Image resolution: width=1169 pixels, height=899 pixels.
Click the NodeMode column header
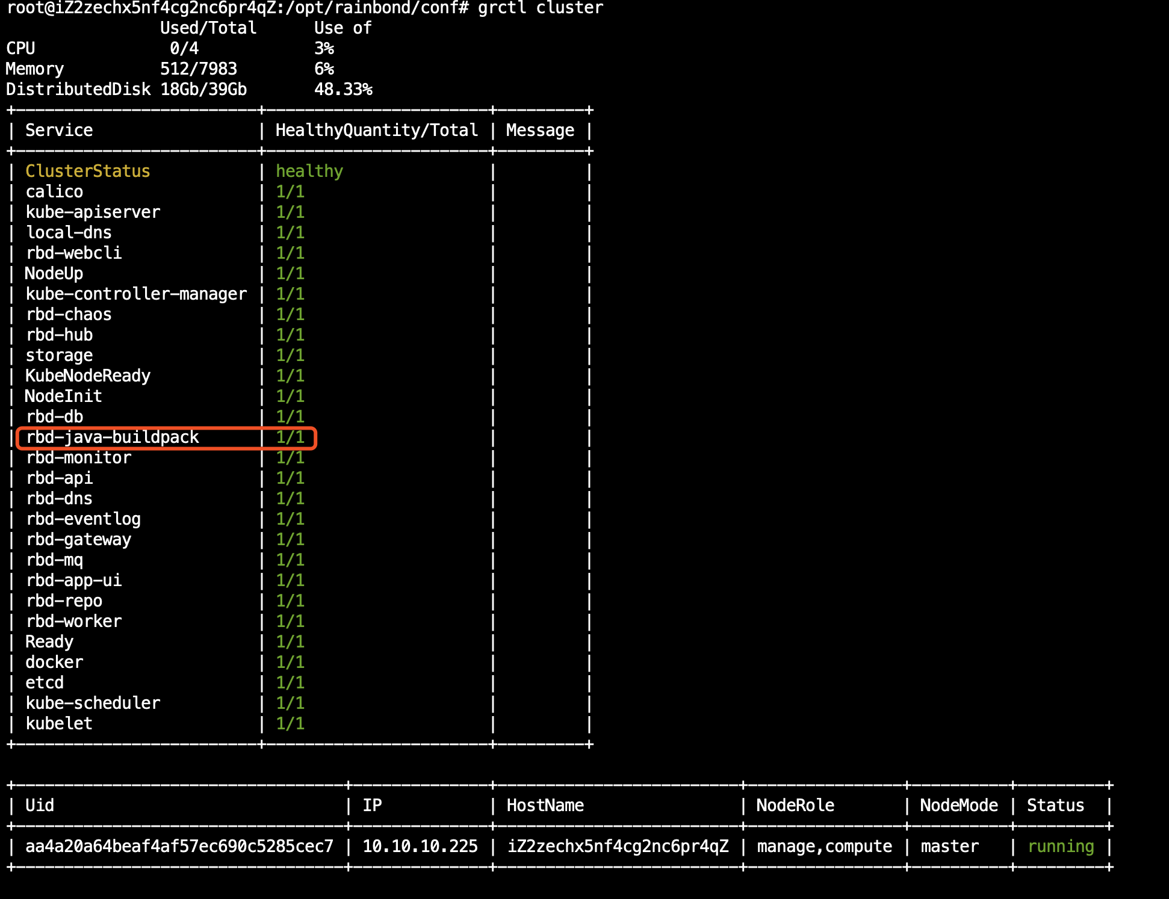pos(959,806)
